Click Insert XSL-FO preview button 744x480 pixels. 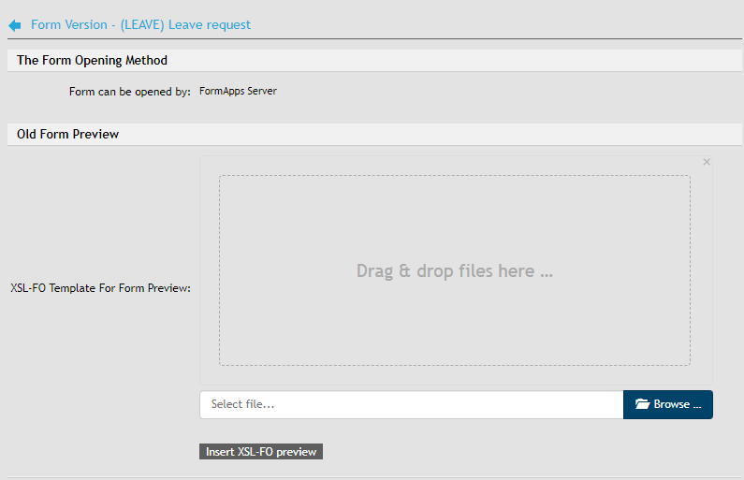coord(261,452)
